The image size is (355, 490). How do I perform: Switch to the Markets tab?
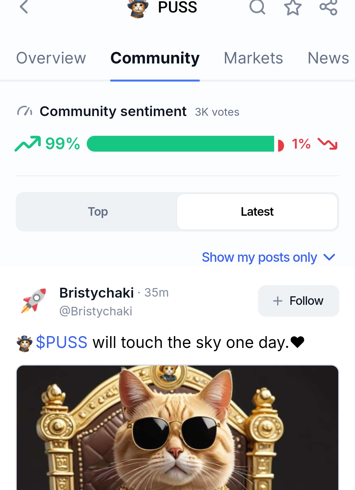tap(253, 58)
